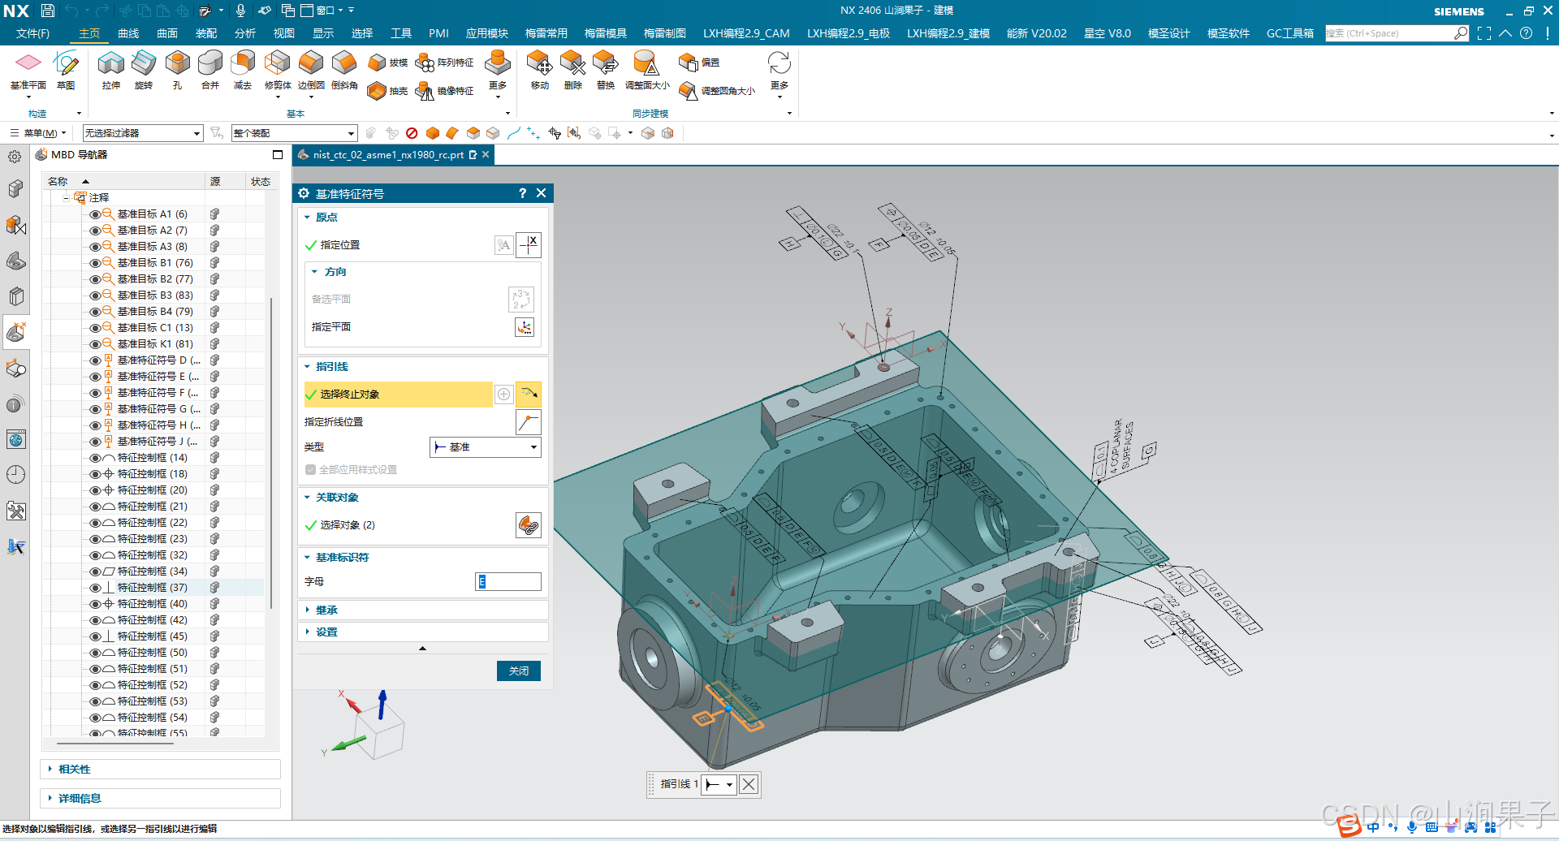Image resolution: width=1559 pixels, height=841 pixels.
Task: Open the 菜单(M) menu button
Action: (x=38, y=133)
